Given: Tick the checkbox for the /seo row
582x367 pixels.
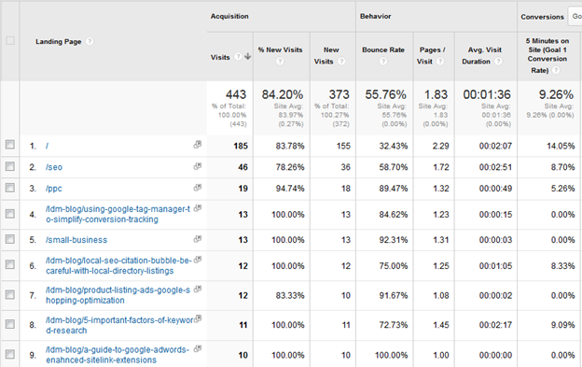Looking at the screenshot, I should [10, 166].
